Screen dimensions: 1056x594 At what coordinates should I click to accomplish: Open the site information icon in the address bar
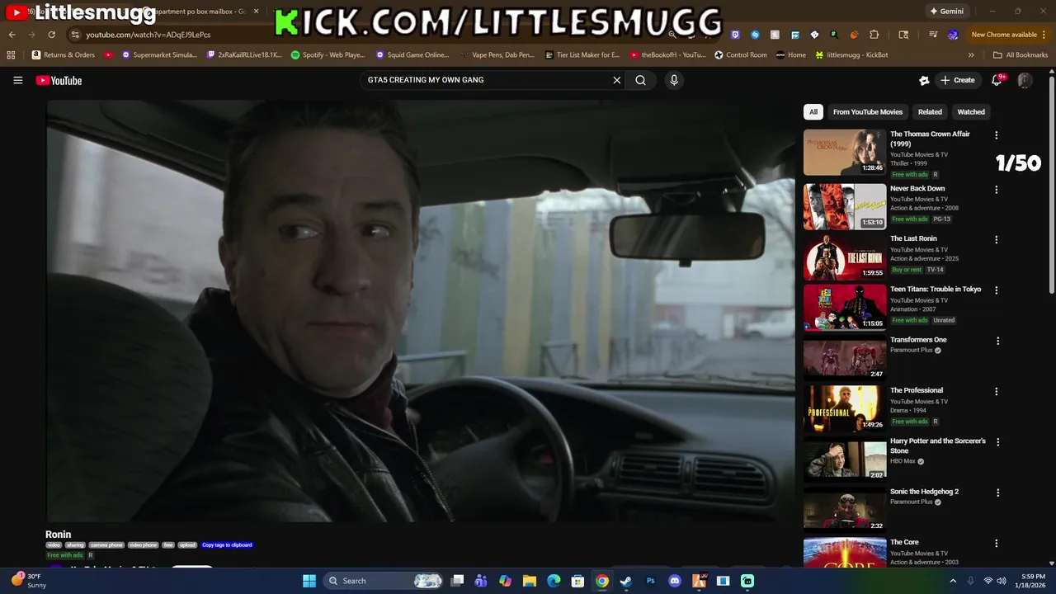pyautogui.click(x=75, y=35)
